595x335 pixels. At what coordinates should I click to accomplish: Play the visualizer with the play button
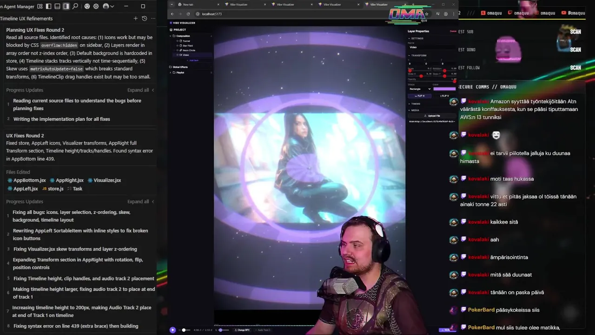[x=172, y=330]
